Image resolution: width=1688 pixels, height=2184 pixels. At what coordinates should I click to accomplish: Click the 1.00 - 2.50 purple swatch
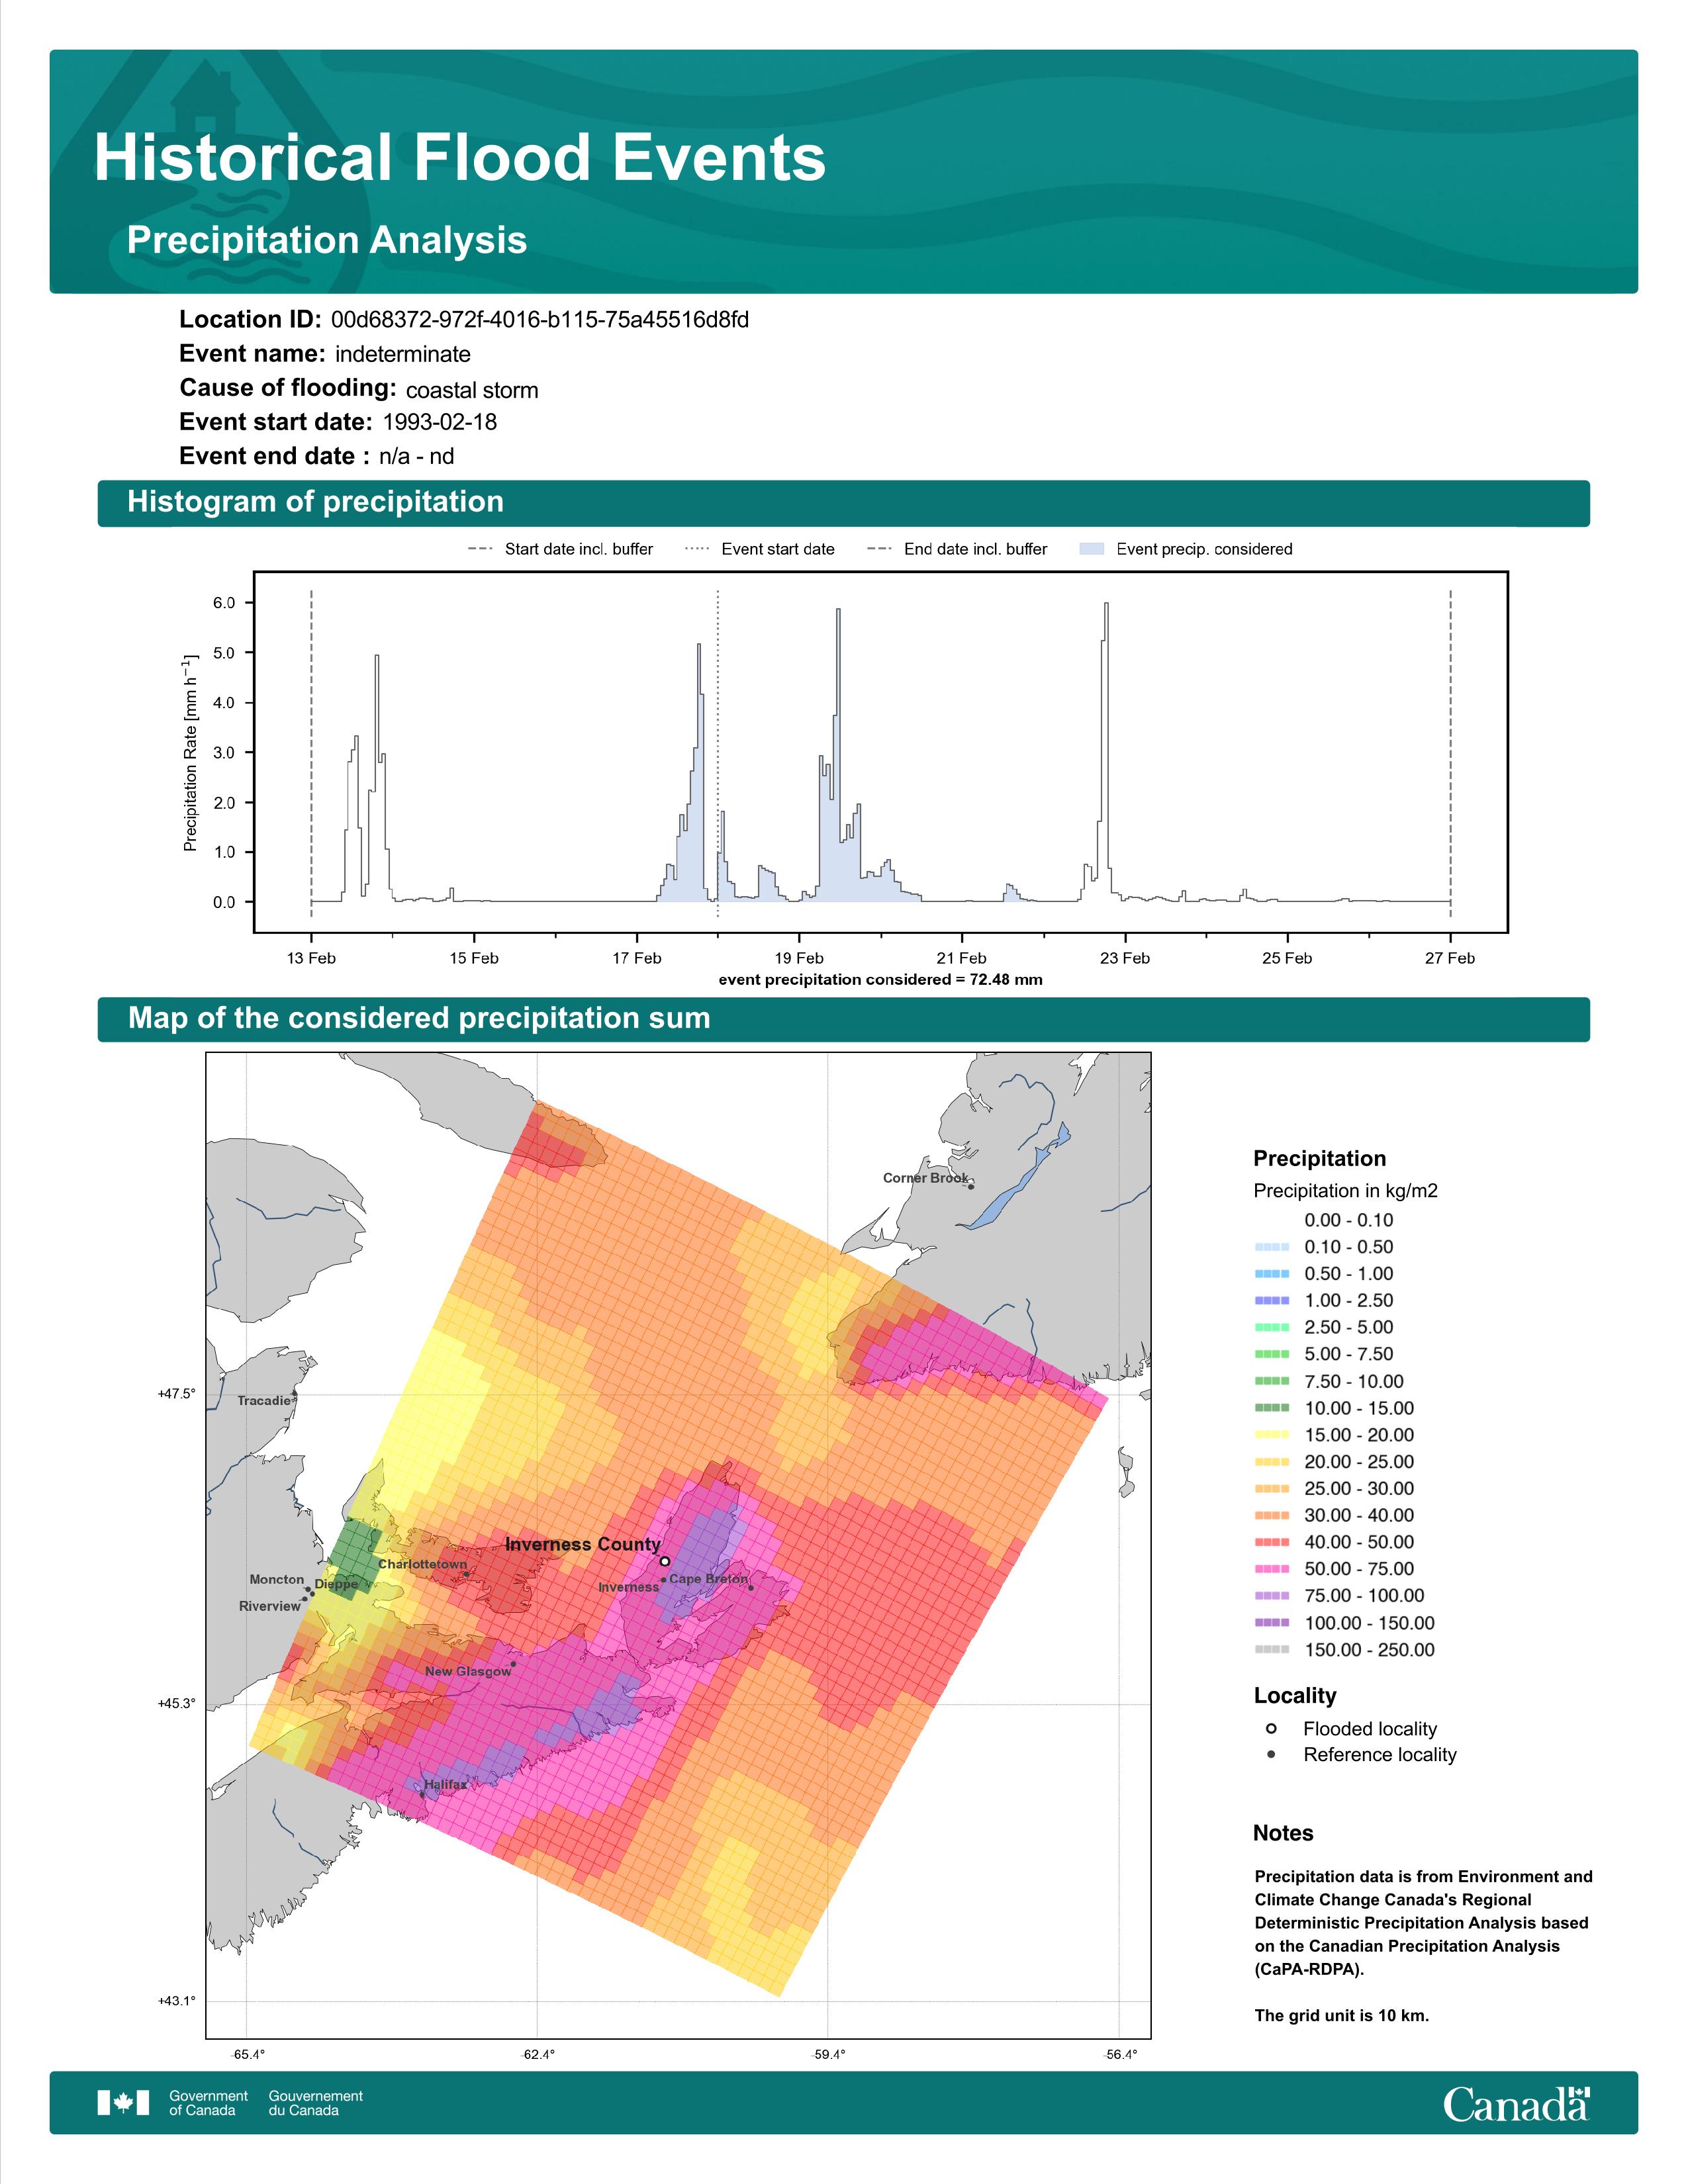(x=1271, y=1301)
